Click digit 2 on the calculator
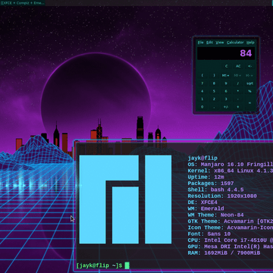The image size is (273, 273). (x=214, y=99)
